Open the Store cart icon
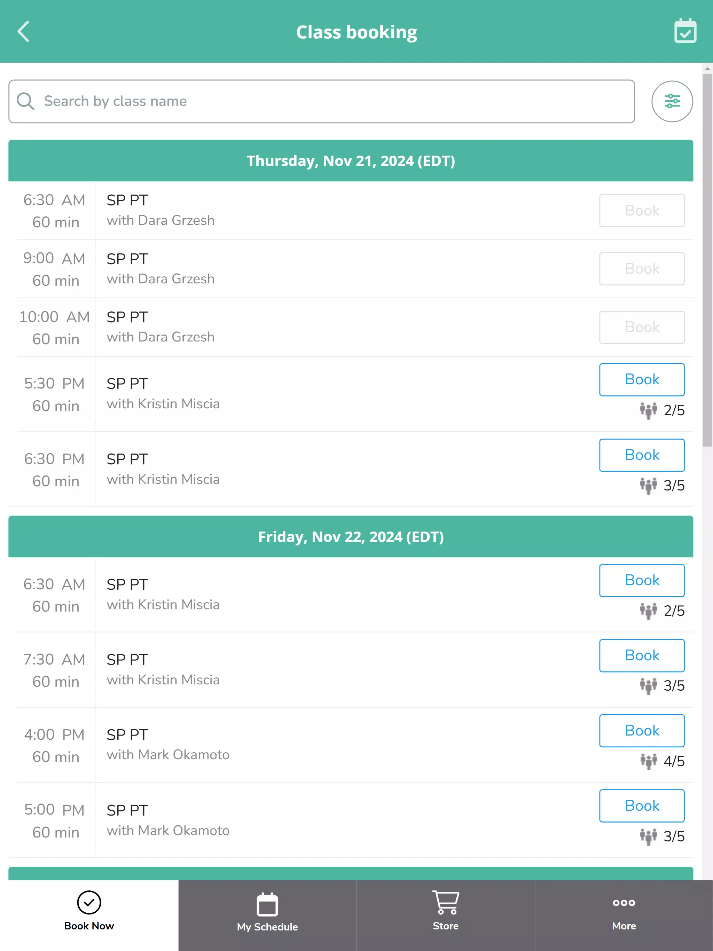Image resolution: width=713 pixels, height=951 pixels. pos(446,902)
